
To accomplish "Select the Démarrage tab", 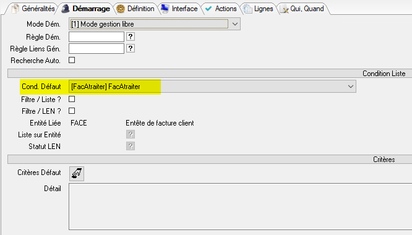I will (85, 9).
